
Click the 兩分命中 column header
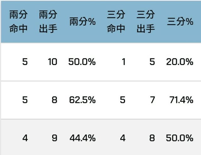point(19,22)
